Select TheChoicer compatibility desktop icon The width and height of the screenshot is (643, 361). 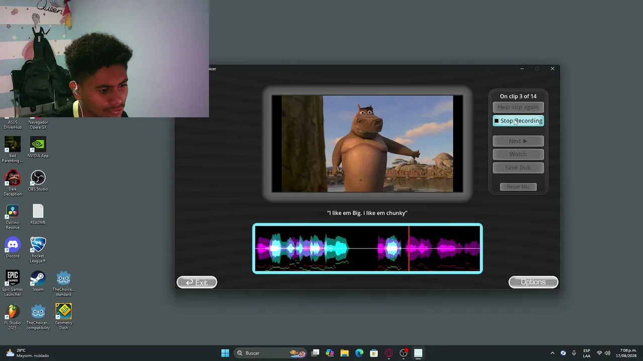tap(38, 317)
